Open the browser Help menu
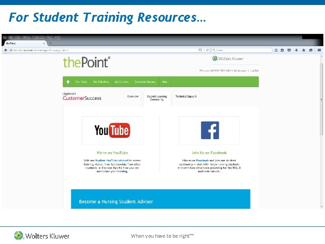325x244 pixels. pos(58,38)
